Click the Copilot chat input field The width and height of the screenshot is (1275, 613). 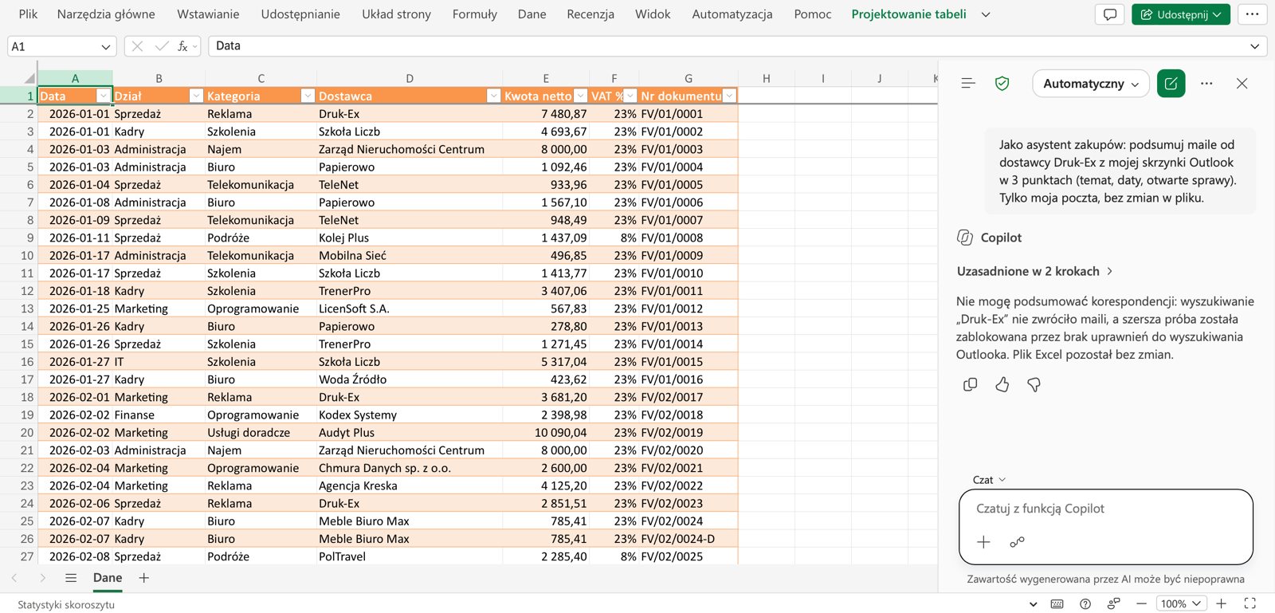(1105, 509)
